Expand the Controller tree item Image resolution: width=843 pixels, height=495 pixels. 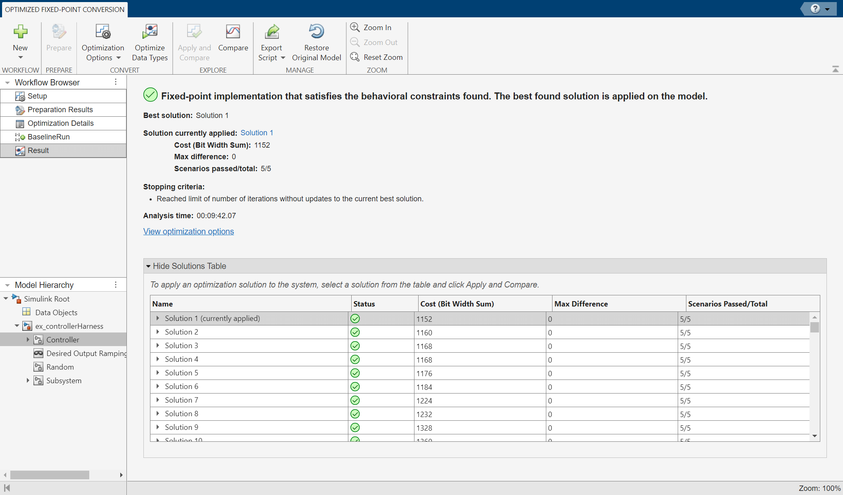[x=28, y=339]
